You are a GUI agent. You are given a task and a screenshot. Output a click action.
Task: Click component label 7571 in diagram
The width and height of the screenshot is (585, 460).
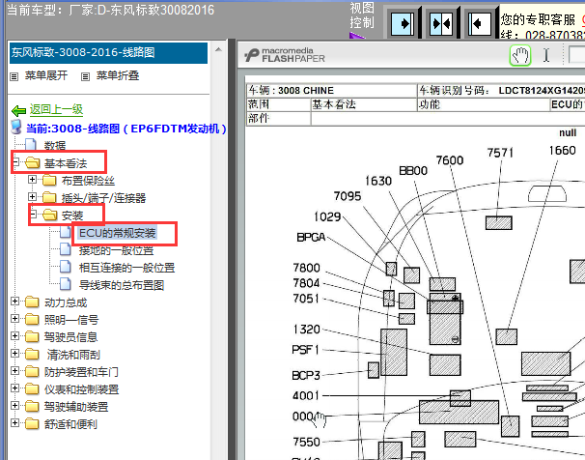point(500,153)
